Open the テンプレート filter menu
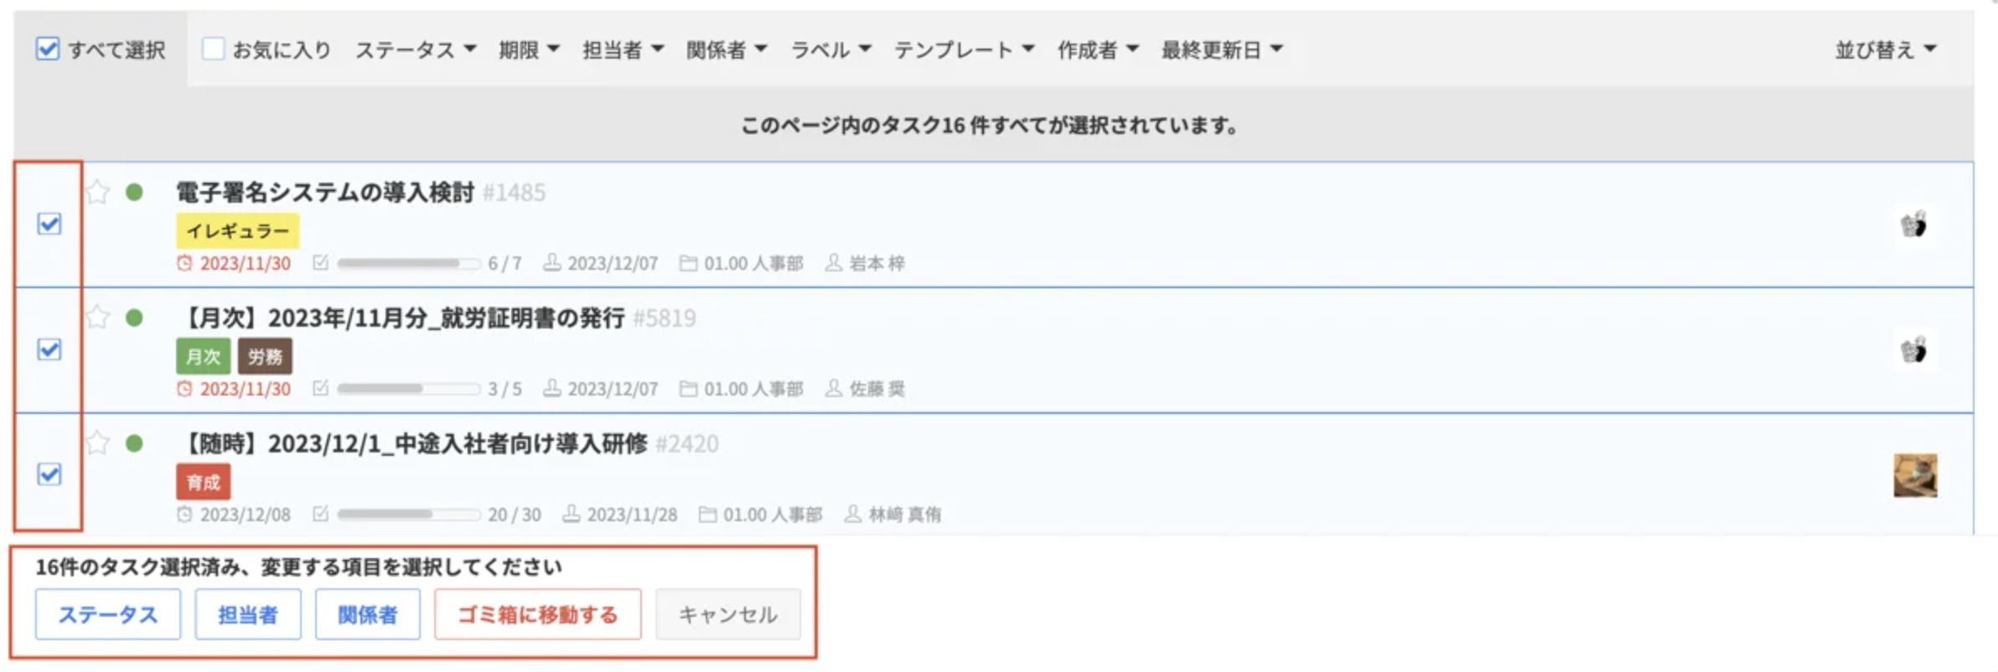 click(x=964, y=49)
